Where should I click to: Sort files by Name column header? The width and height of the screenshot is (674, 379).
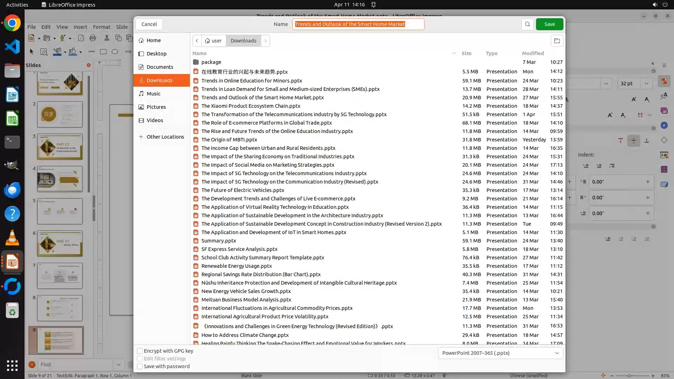click(199, 53)
